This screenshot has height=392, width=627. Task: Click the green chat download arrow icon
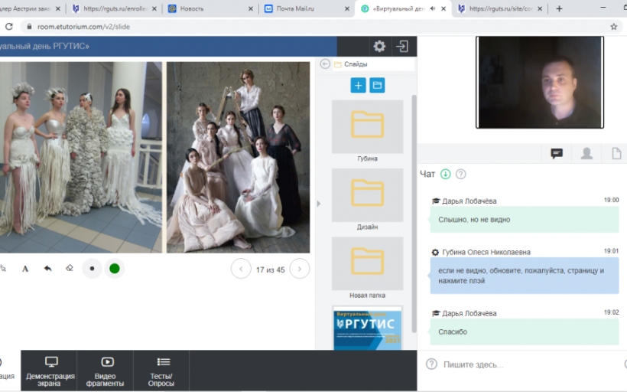coord(446,174)
